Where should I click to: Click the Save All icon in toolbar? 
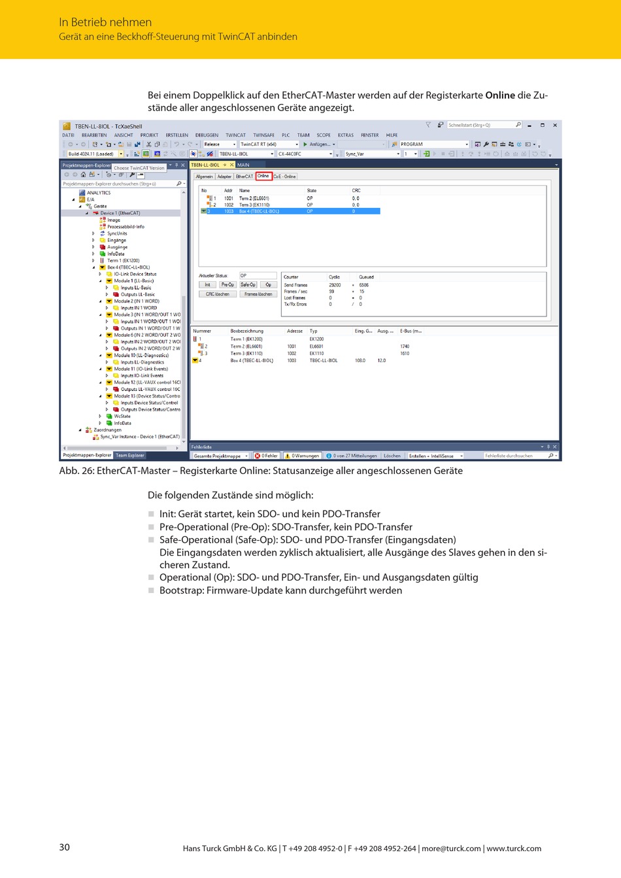[x=137, y=144]
